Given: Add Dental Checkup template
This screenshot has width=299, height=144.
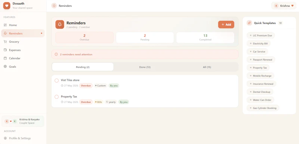Looking at the screenshot, I should tap(260, 92).
